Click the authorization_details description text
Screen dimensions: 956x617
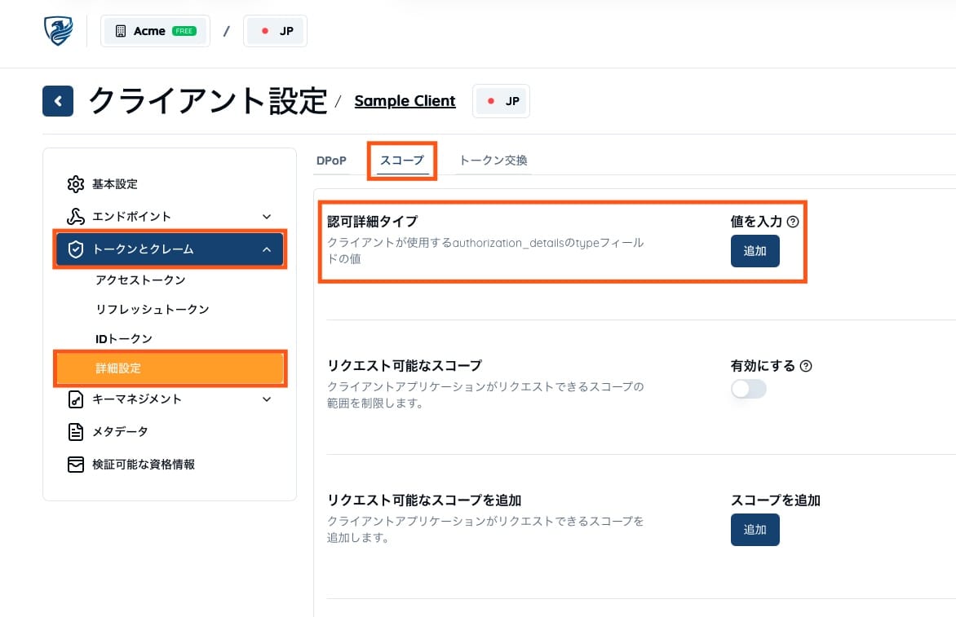(x=485, y=251)
